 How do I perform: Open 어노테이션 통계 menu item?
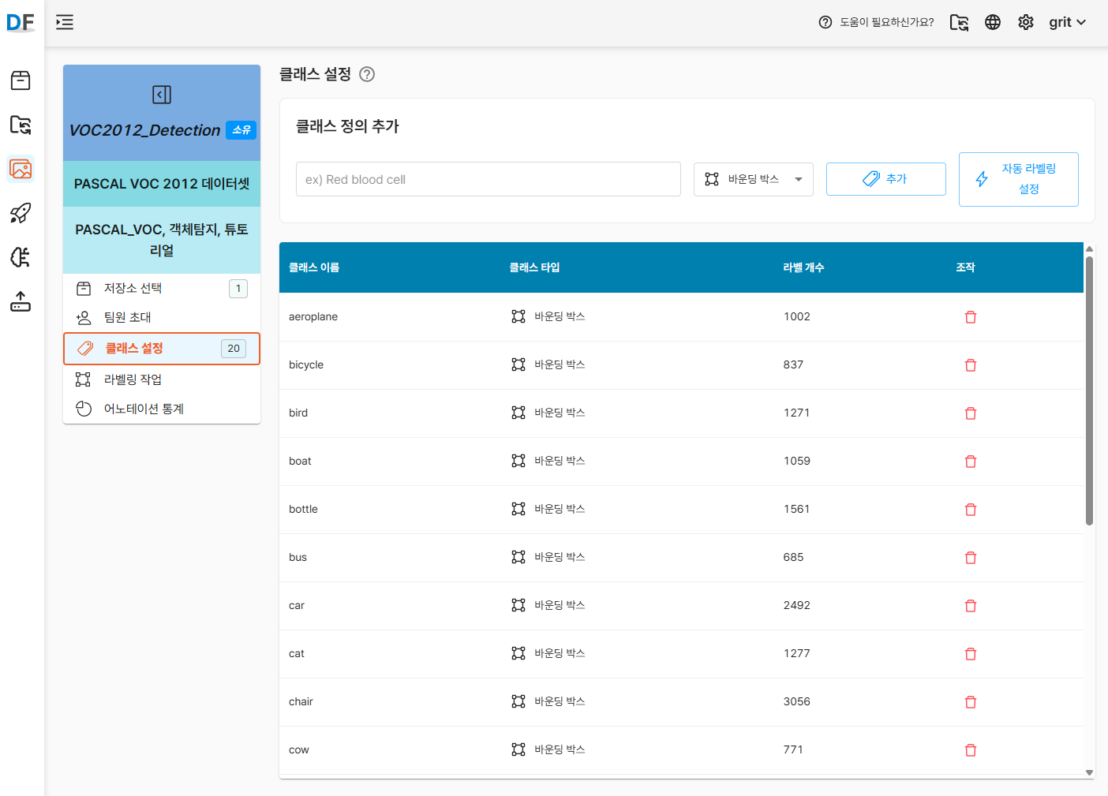click(x=162, y=409)
